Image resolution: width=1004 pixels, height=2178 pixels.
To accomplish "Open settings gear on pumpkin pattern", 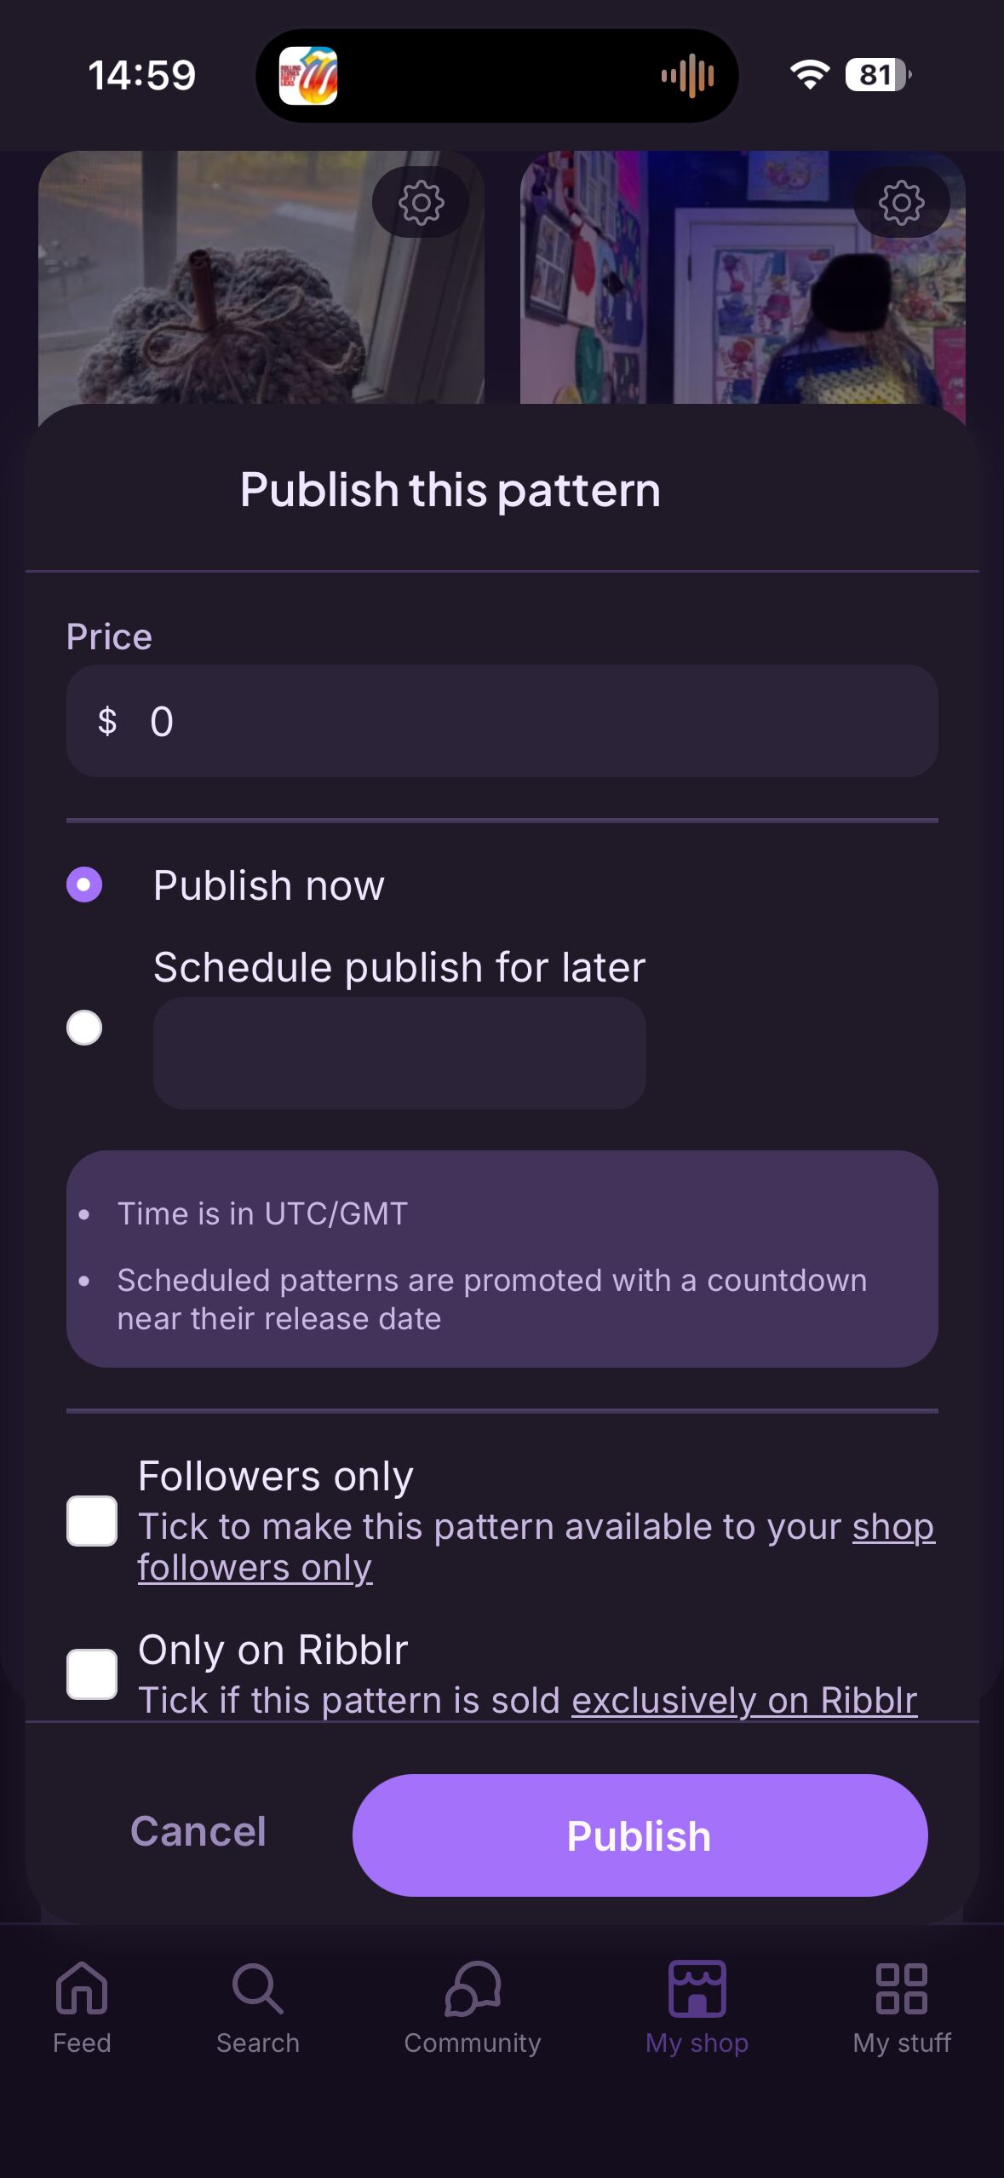I will [x=421, y=203].
